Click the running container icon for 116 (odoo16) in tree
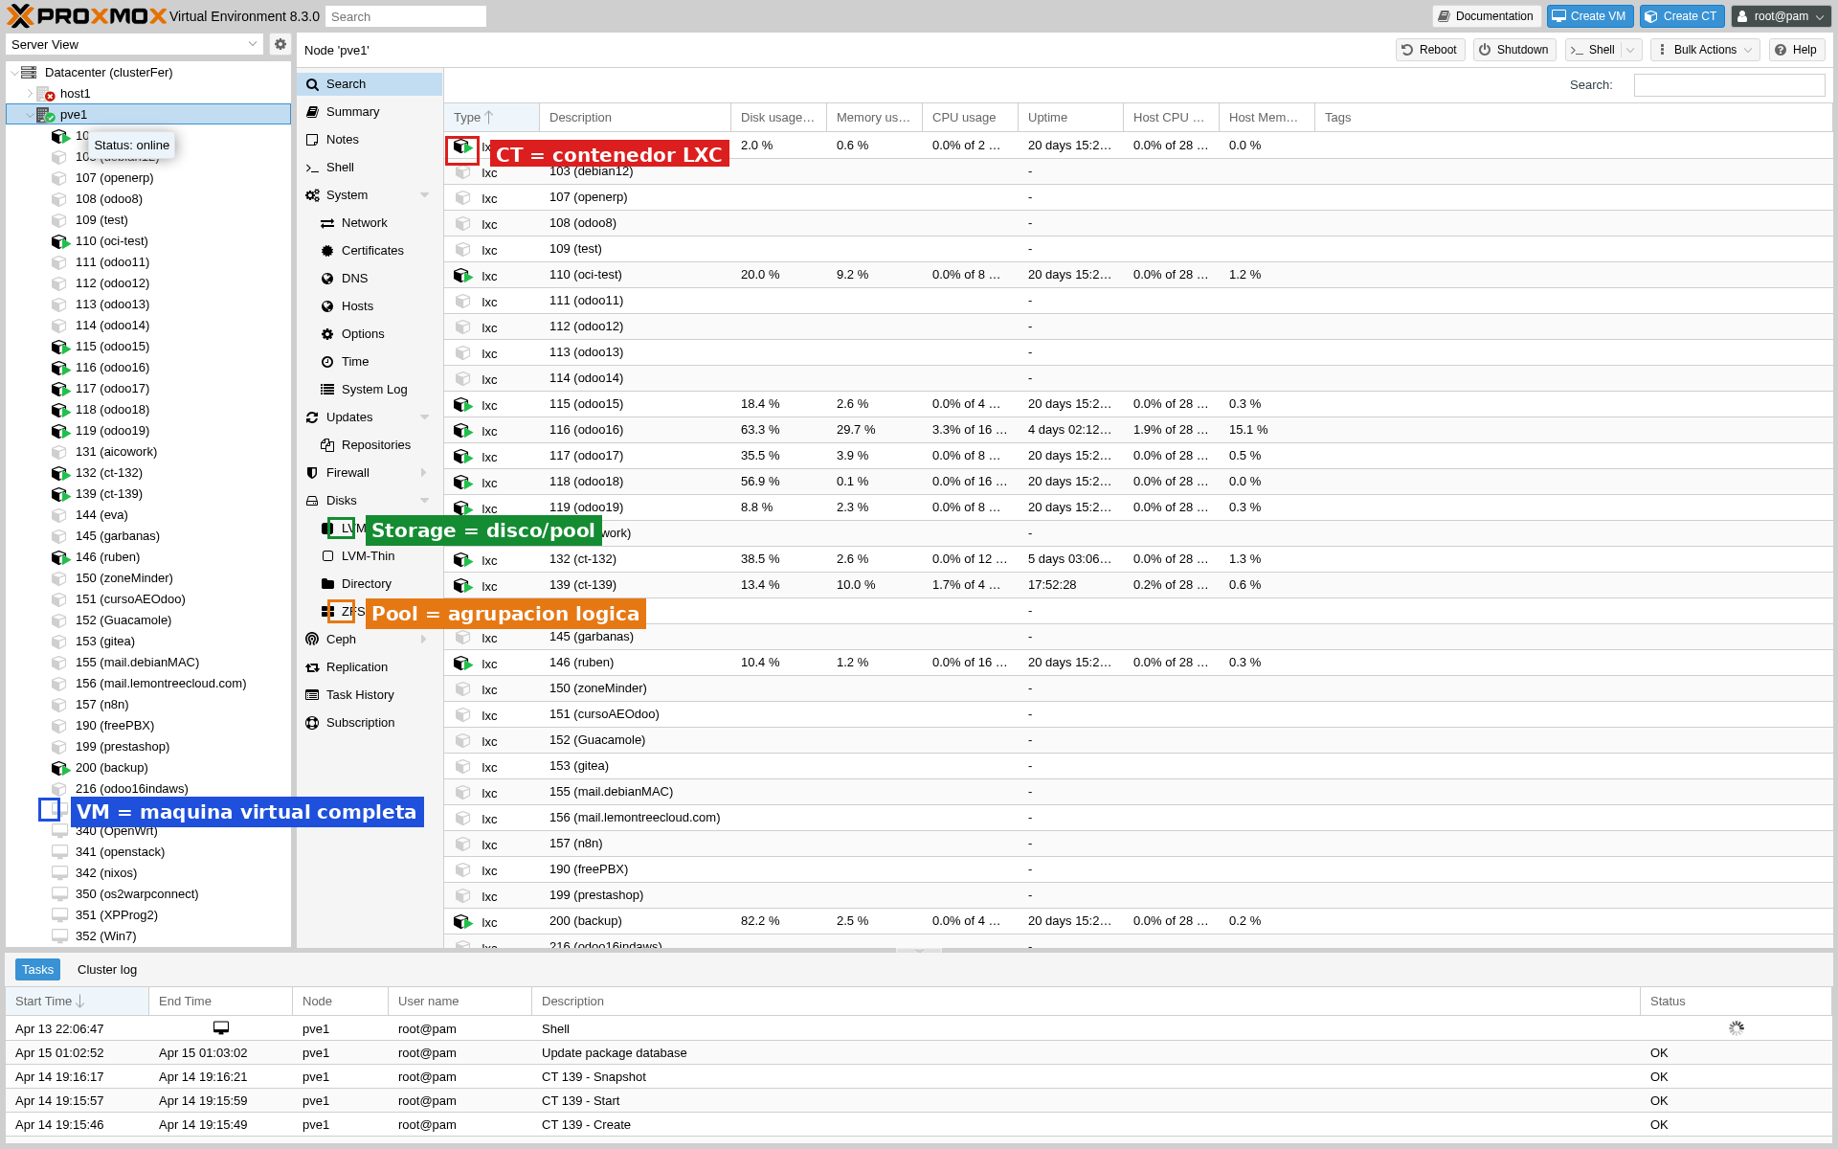This screenshot has height=1149, width=1838. click(x=60, y=368)
